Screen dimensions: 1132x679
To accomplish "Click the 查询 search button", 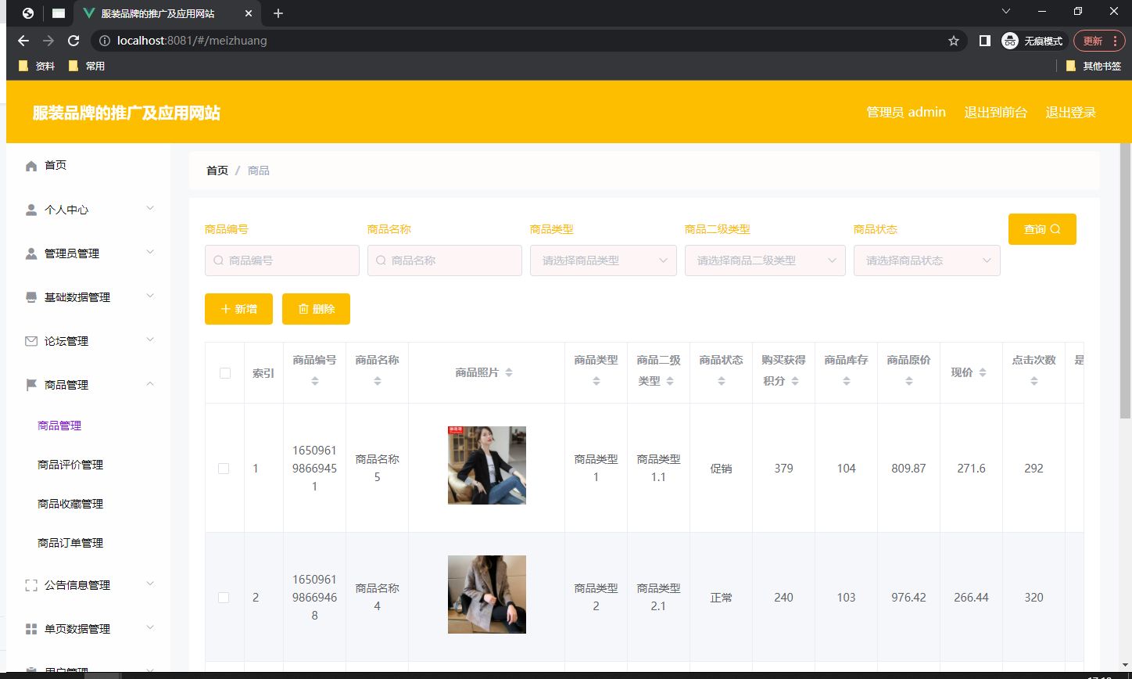I will (1042, 229).
